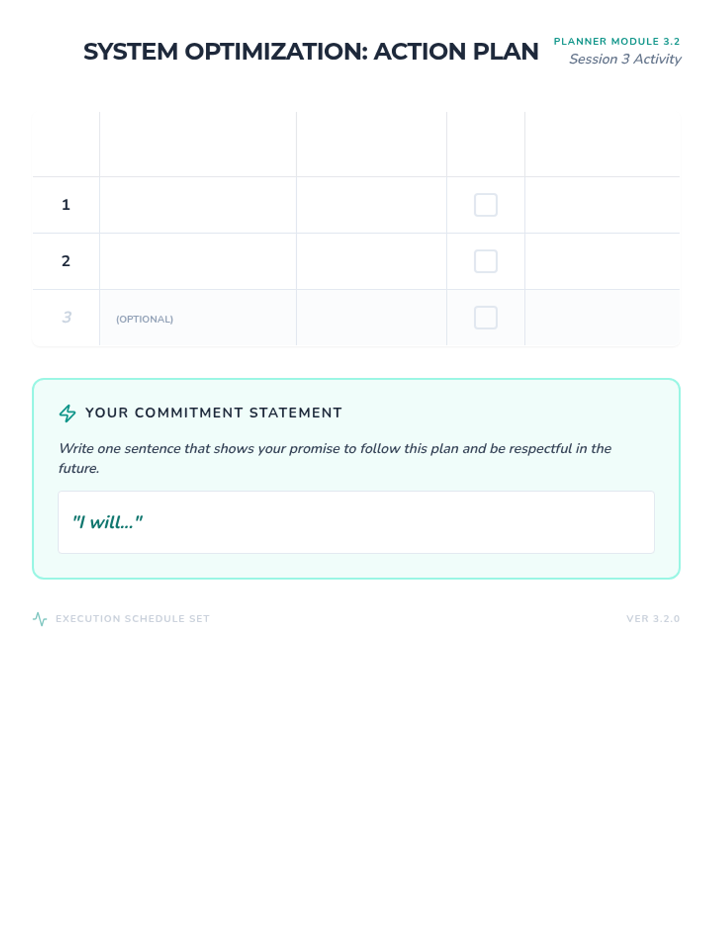Click the pulse icon next to Execution Schedule
The height and width of the screenshot is (949, 712).
pyautogui.click(x=40, y=619)
